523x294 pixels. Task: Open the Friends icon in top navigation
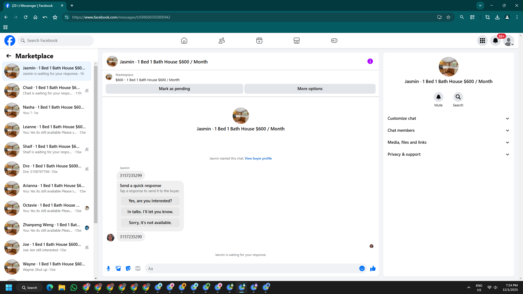pyautogui.click(x=222, y=41)
